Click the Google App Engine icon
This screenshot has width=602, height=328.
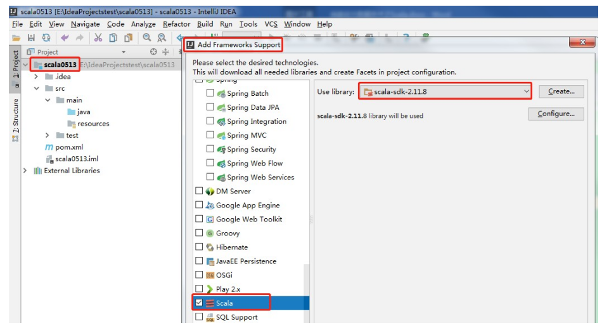210,206
